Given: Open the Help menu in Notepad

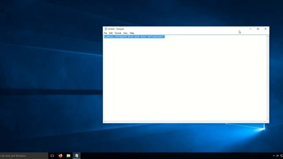Looking at the screenshot, I should point(132,33).
